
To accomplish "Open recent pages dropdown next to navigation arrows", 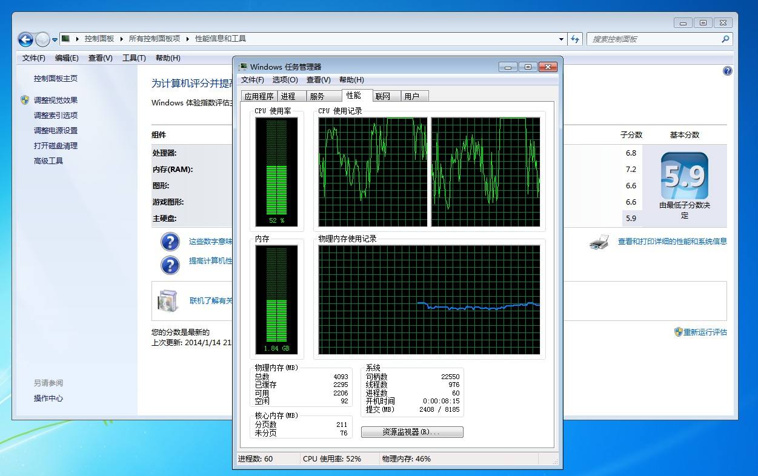I will [x=55, y=40].
